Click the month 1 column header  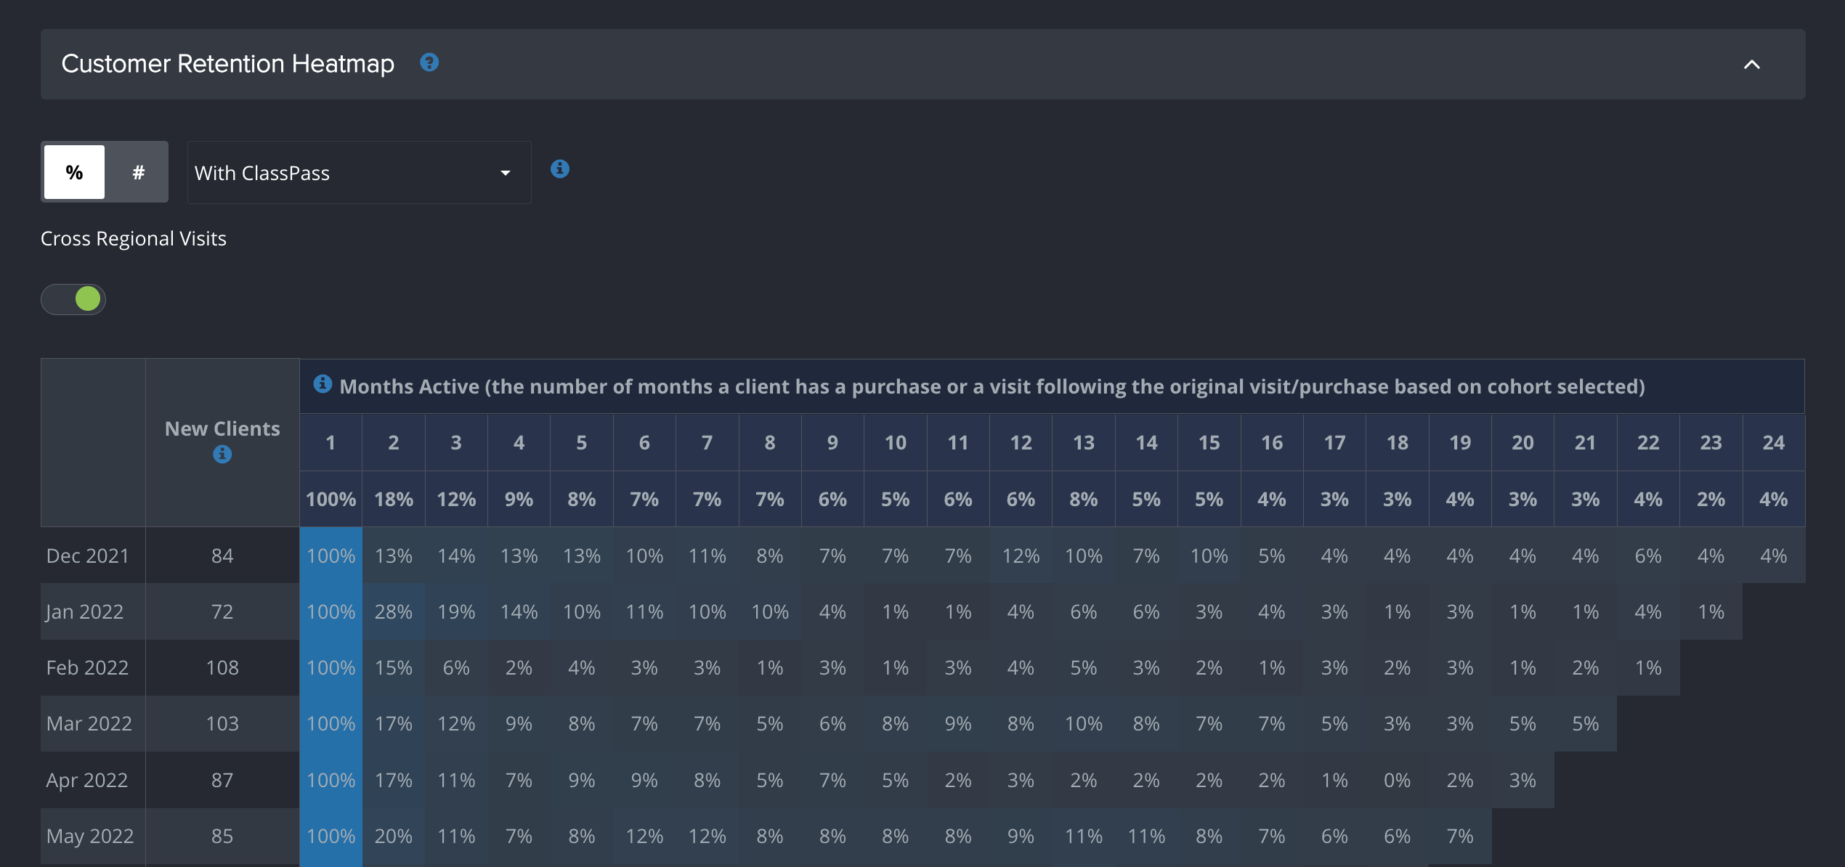[x=330, y=442]
